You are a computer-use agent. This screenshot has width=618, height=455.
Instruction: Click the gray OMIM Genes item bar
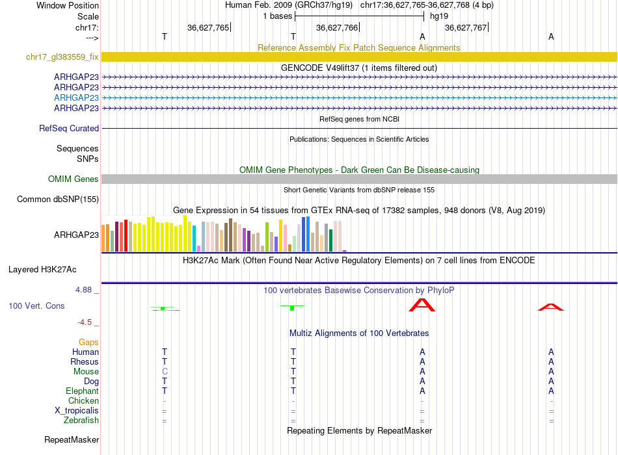pyautogui.click(x=359, y=179)
